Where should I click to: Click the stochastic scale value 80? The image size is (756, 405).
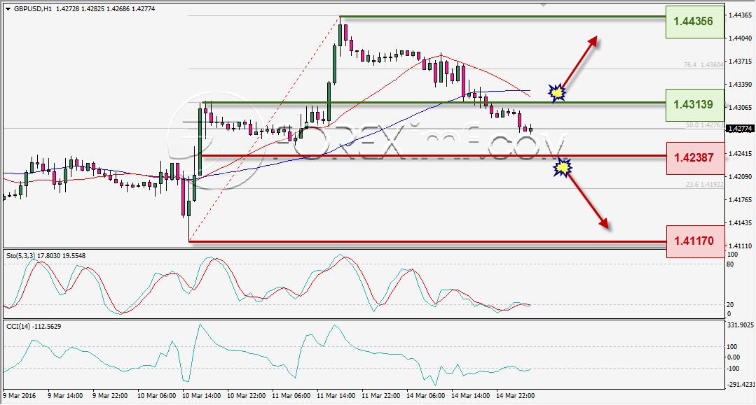click(731, 264)
